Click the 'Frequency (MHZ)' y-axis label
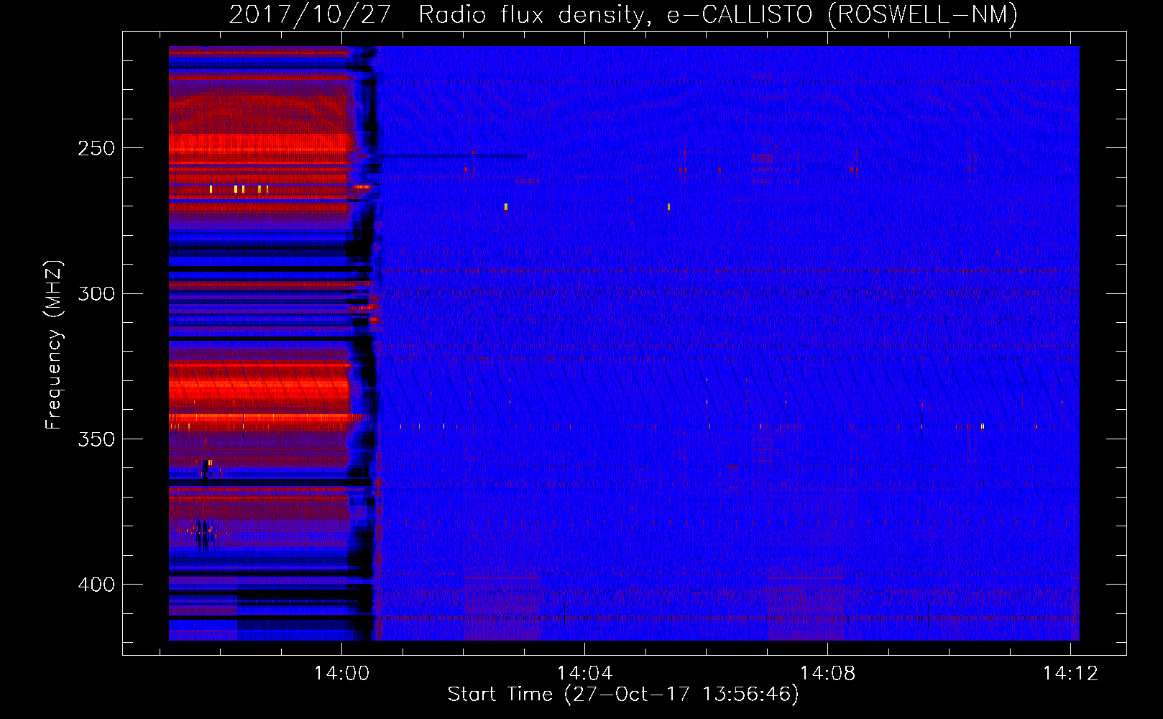Viewport: 1163px width, 719px height. tap(54, 344)
